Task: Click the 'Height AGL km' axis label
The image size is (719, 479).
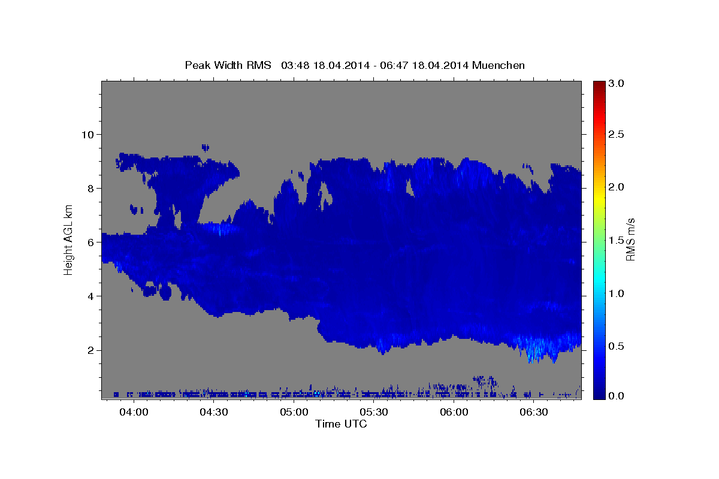Action: [68, 241]
